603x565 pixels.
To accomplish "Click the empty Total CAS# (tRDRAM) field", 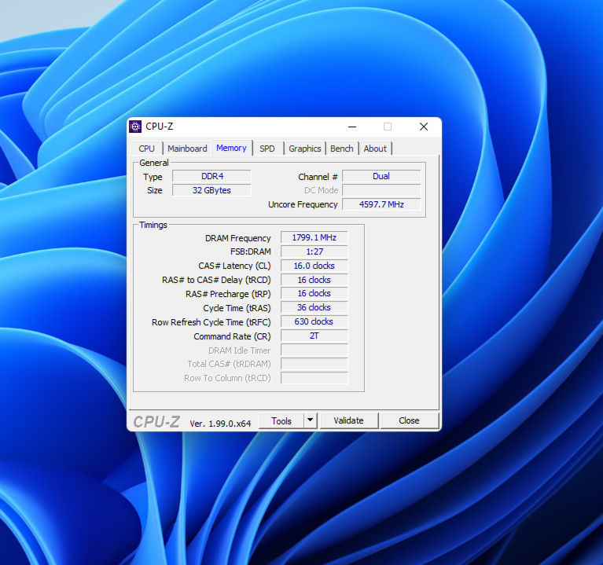I will pyautogui.click(x=314, y=364).
